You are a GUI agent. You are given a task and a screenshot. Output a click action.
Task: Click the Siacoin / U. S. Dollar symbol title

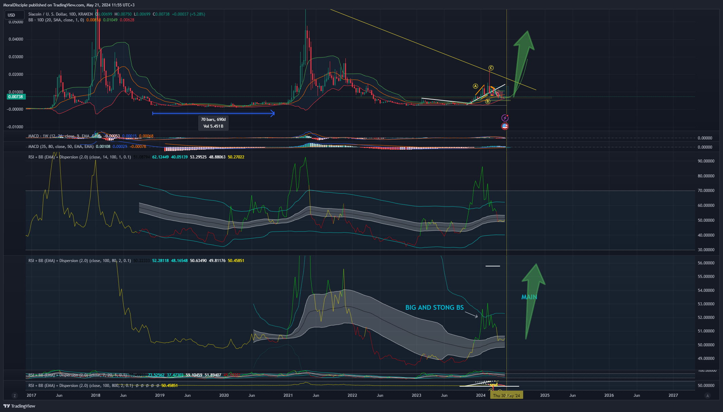pyautogui.click(x=60, y=14)
